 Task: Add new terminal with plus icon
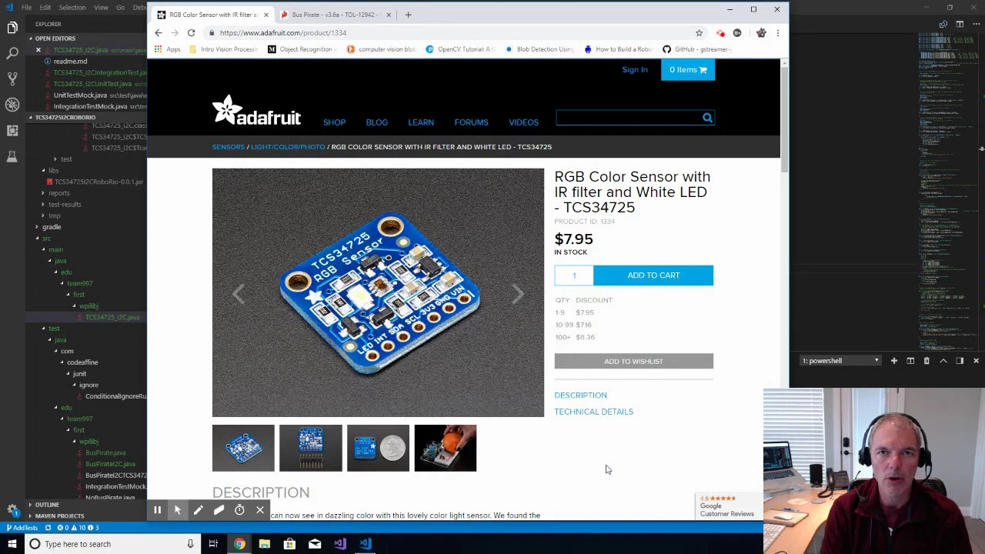pos(894,361)
